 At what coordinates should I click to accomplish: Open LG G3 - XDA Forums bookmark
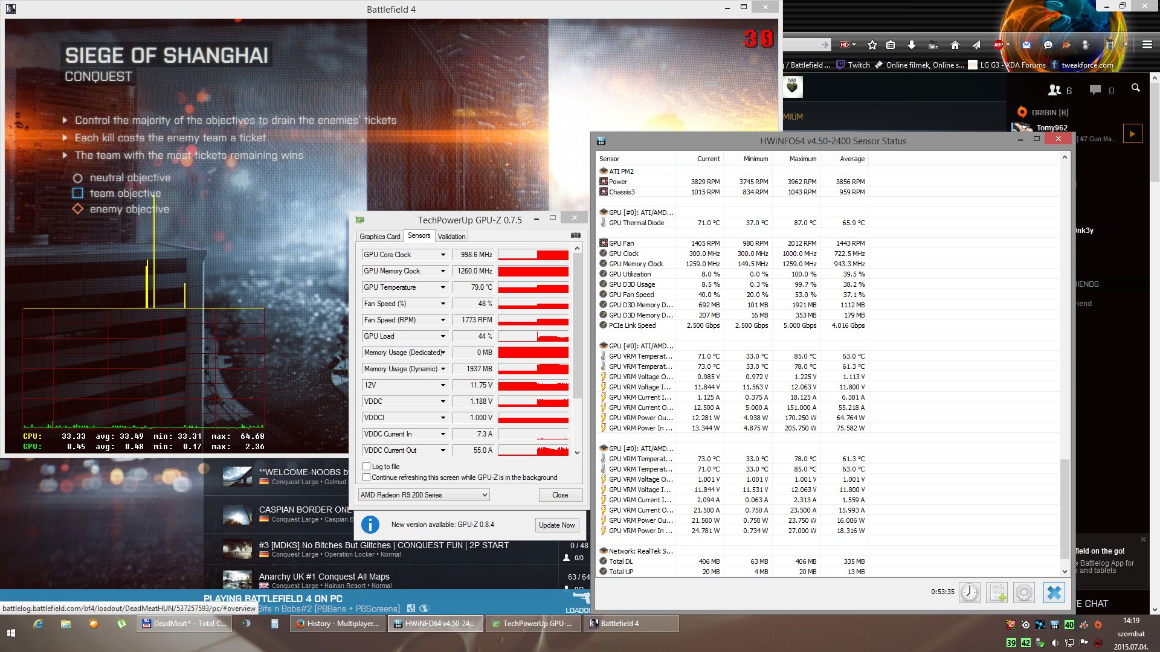coord(1007,65)
